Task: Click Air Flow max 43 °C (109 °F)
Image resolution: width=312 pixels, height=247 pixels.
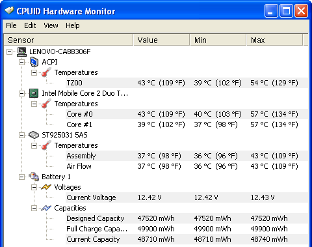Action: (x=274, y=166)
